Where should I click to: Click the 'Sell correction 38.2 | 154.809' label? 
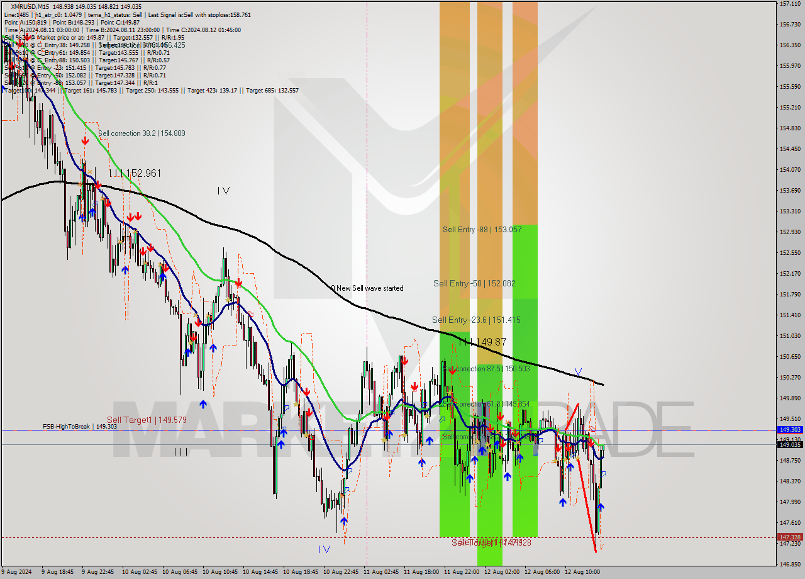click(142, 133)
